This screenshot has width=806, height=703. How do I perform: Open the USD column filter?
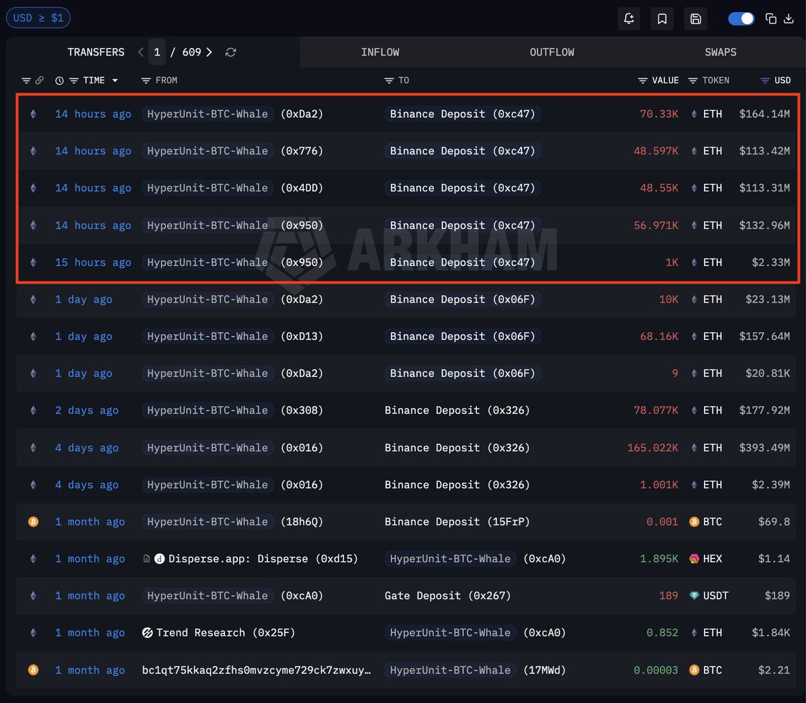(x=764, y=81)
